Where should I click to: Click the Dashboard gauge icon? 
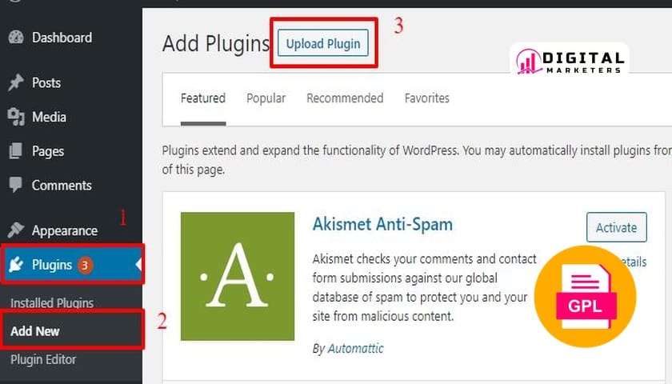tap(15, 38)
